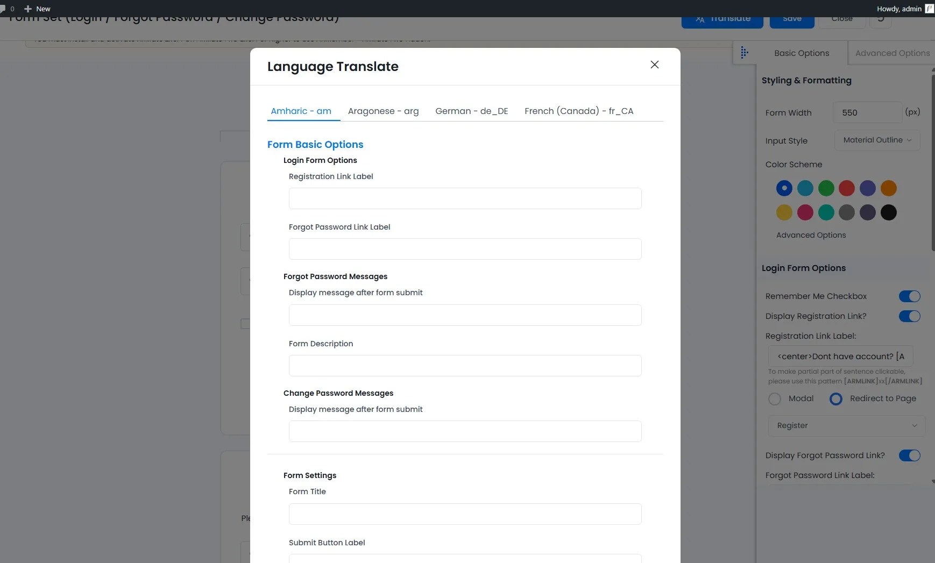The height and width of the screenshot is (563, 935).
Task: Click the undo revert icon next to Close
Action: click(x=880, y=19)
